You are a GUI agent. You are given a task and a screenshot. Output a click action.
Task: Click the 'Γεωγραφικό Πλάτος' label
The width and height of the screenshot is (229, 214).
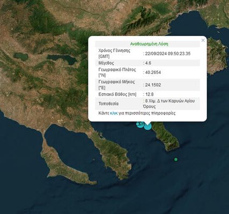point(117,70)
